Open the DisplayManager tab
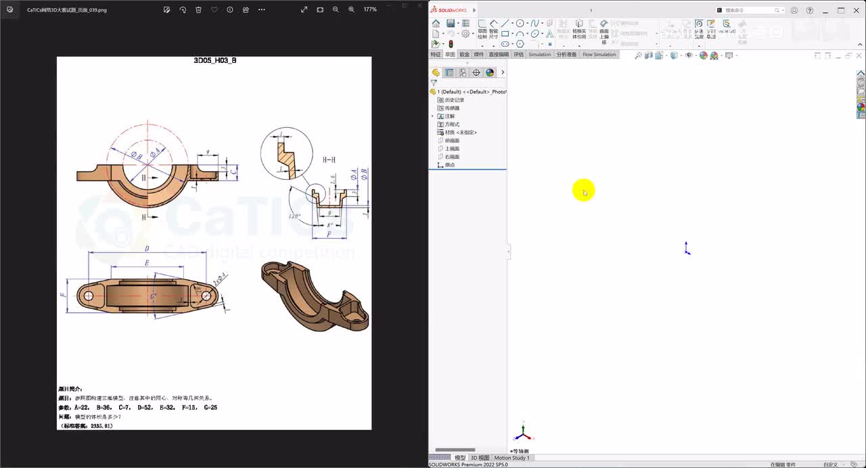 pyautogui.click(x=490, y=72)
